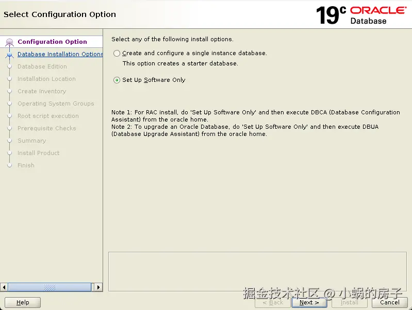The width and height of the screenshot is (412, 310).
Task: Select the Configuration Option step in sidebar
Action: tap(52, 42)
